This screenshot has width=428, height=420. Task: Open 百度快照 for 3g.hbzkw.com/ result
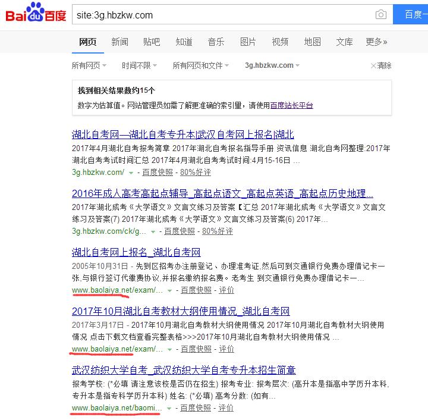(x=158, y=173)
